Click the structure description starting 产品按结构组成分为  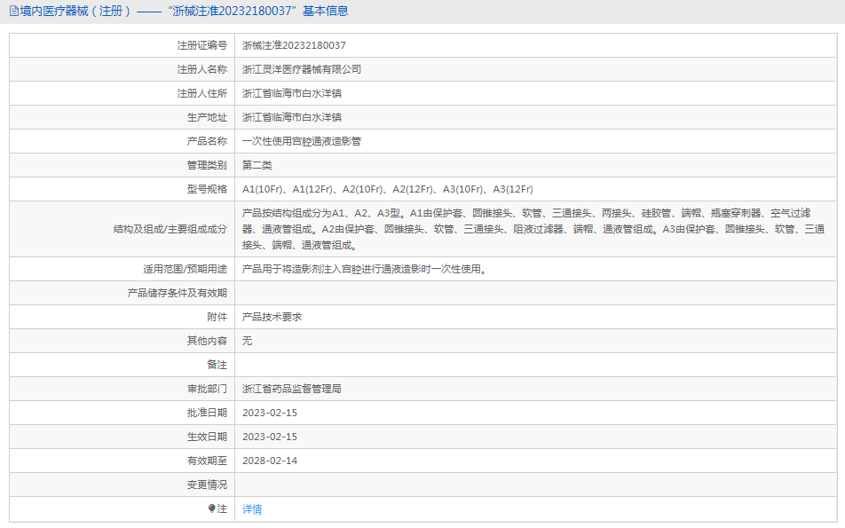(533, 229)
